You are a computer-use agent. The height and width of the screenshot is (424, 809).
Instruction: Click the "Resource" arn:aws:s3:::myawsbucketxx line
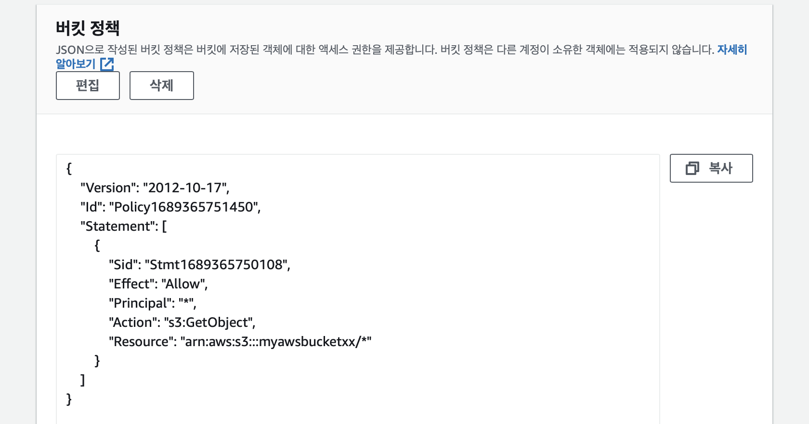point(240,341)
